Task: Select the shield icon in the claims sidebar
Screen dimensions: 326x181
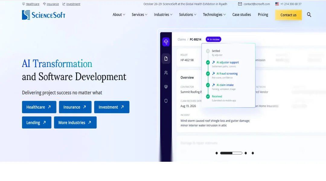Action: (166, 101)
